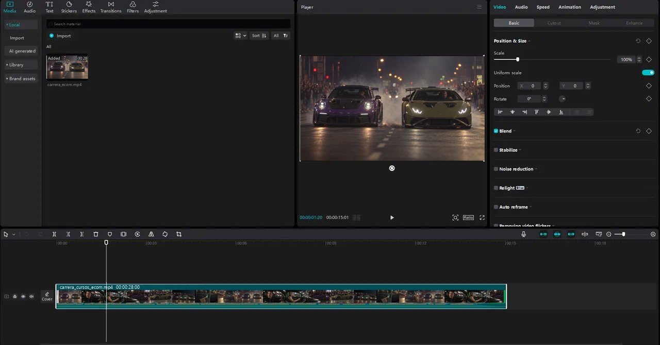Screen dimensions: 660x345
Task: Switch to the Animation tab
Action: [x=570, y=7]
